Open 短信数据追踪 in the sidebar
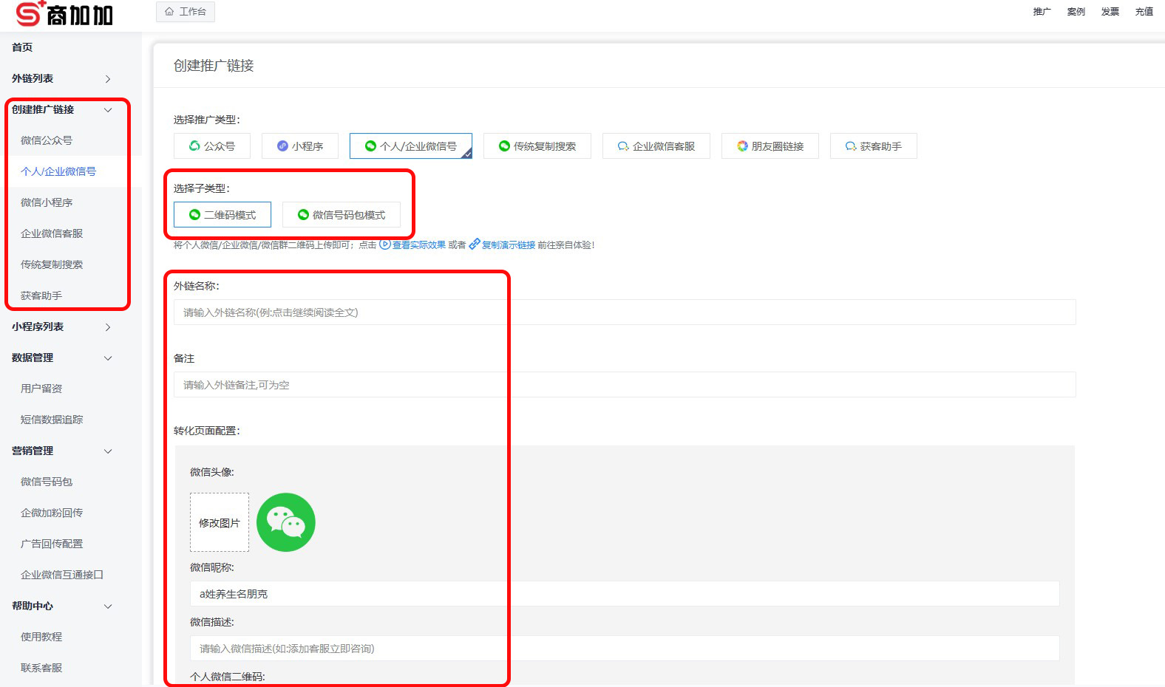This screenshot has height=687, width=1165. click(x=52, y=420)
